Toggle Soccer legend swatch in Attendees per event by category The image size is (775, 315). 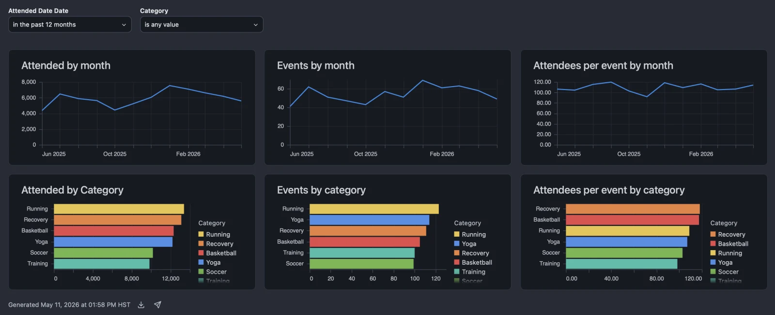(x=713, y=272)
